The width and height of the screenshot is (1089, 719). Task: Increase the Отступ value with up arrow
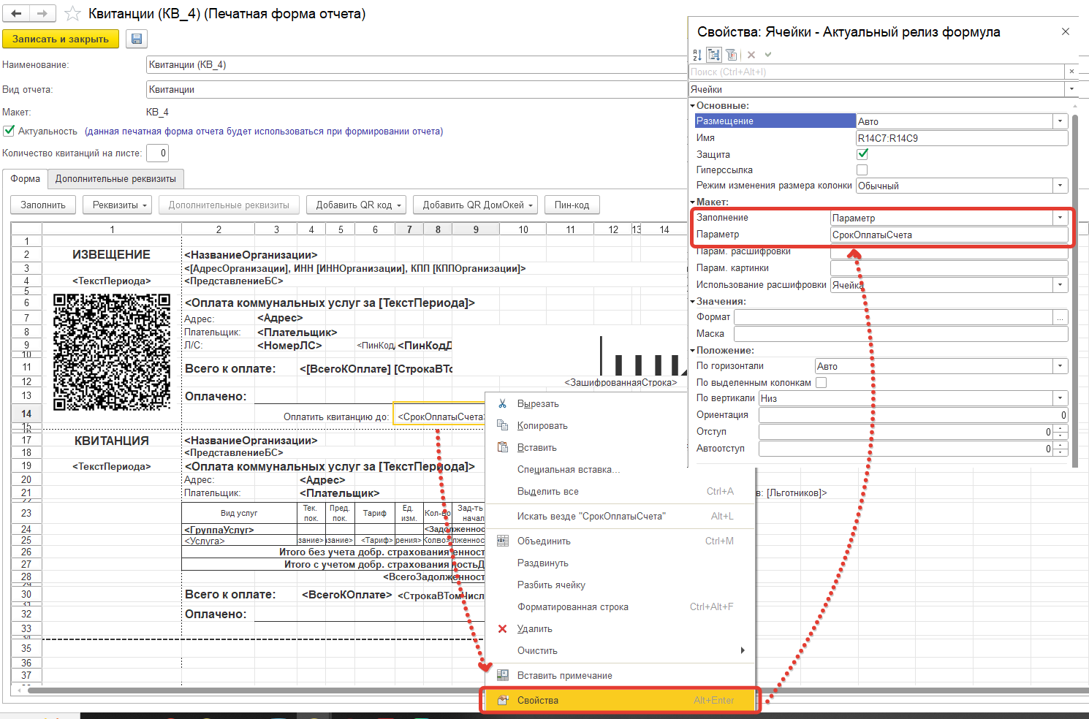point(1060,428)
